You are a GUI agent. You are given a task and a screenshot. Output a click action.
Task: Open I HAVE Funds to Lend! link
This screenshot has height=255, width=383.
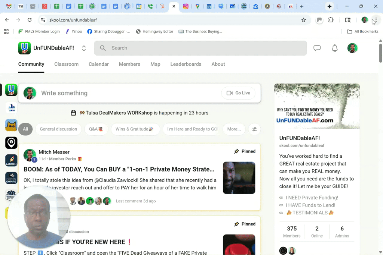click(x=310, y=205)
